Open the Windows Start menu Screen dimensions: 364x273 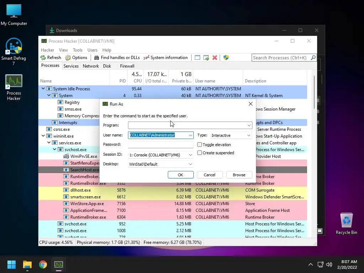11,264
